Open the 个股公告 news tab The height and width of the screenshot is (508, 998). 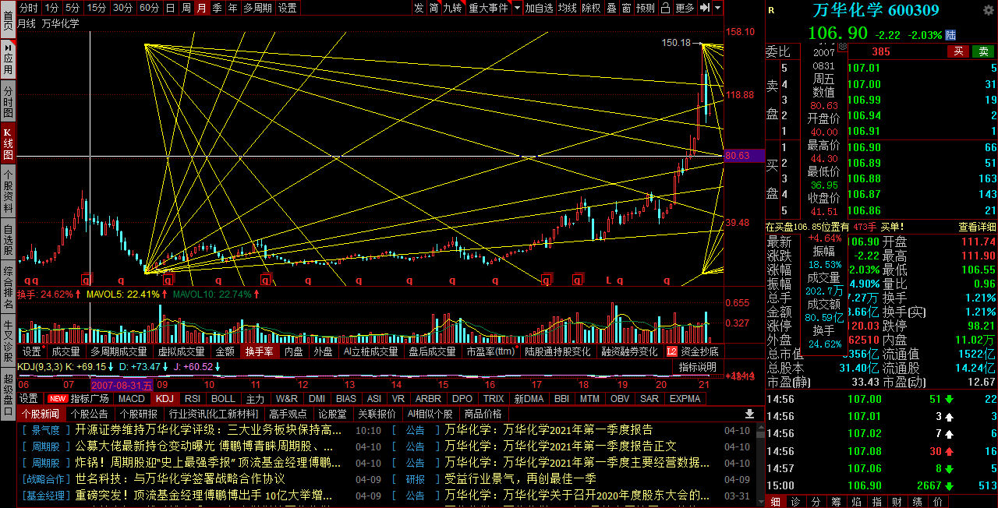coord(90,414)
